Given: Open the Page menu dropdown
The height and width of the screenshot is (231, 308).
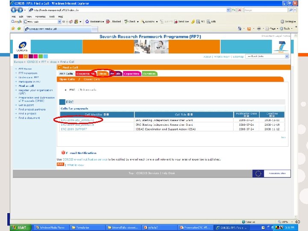Looking at the screenshot, I should pyautogui.click(x=272, y=29).
